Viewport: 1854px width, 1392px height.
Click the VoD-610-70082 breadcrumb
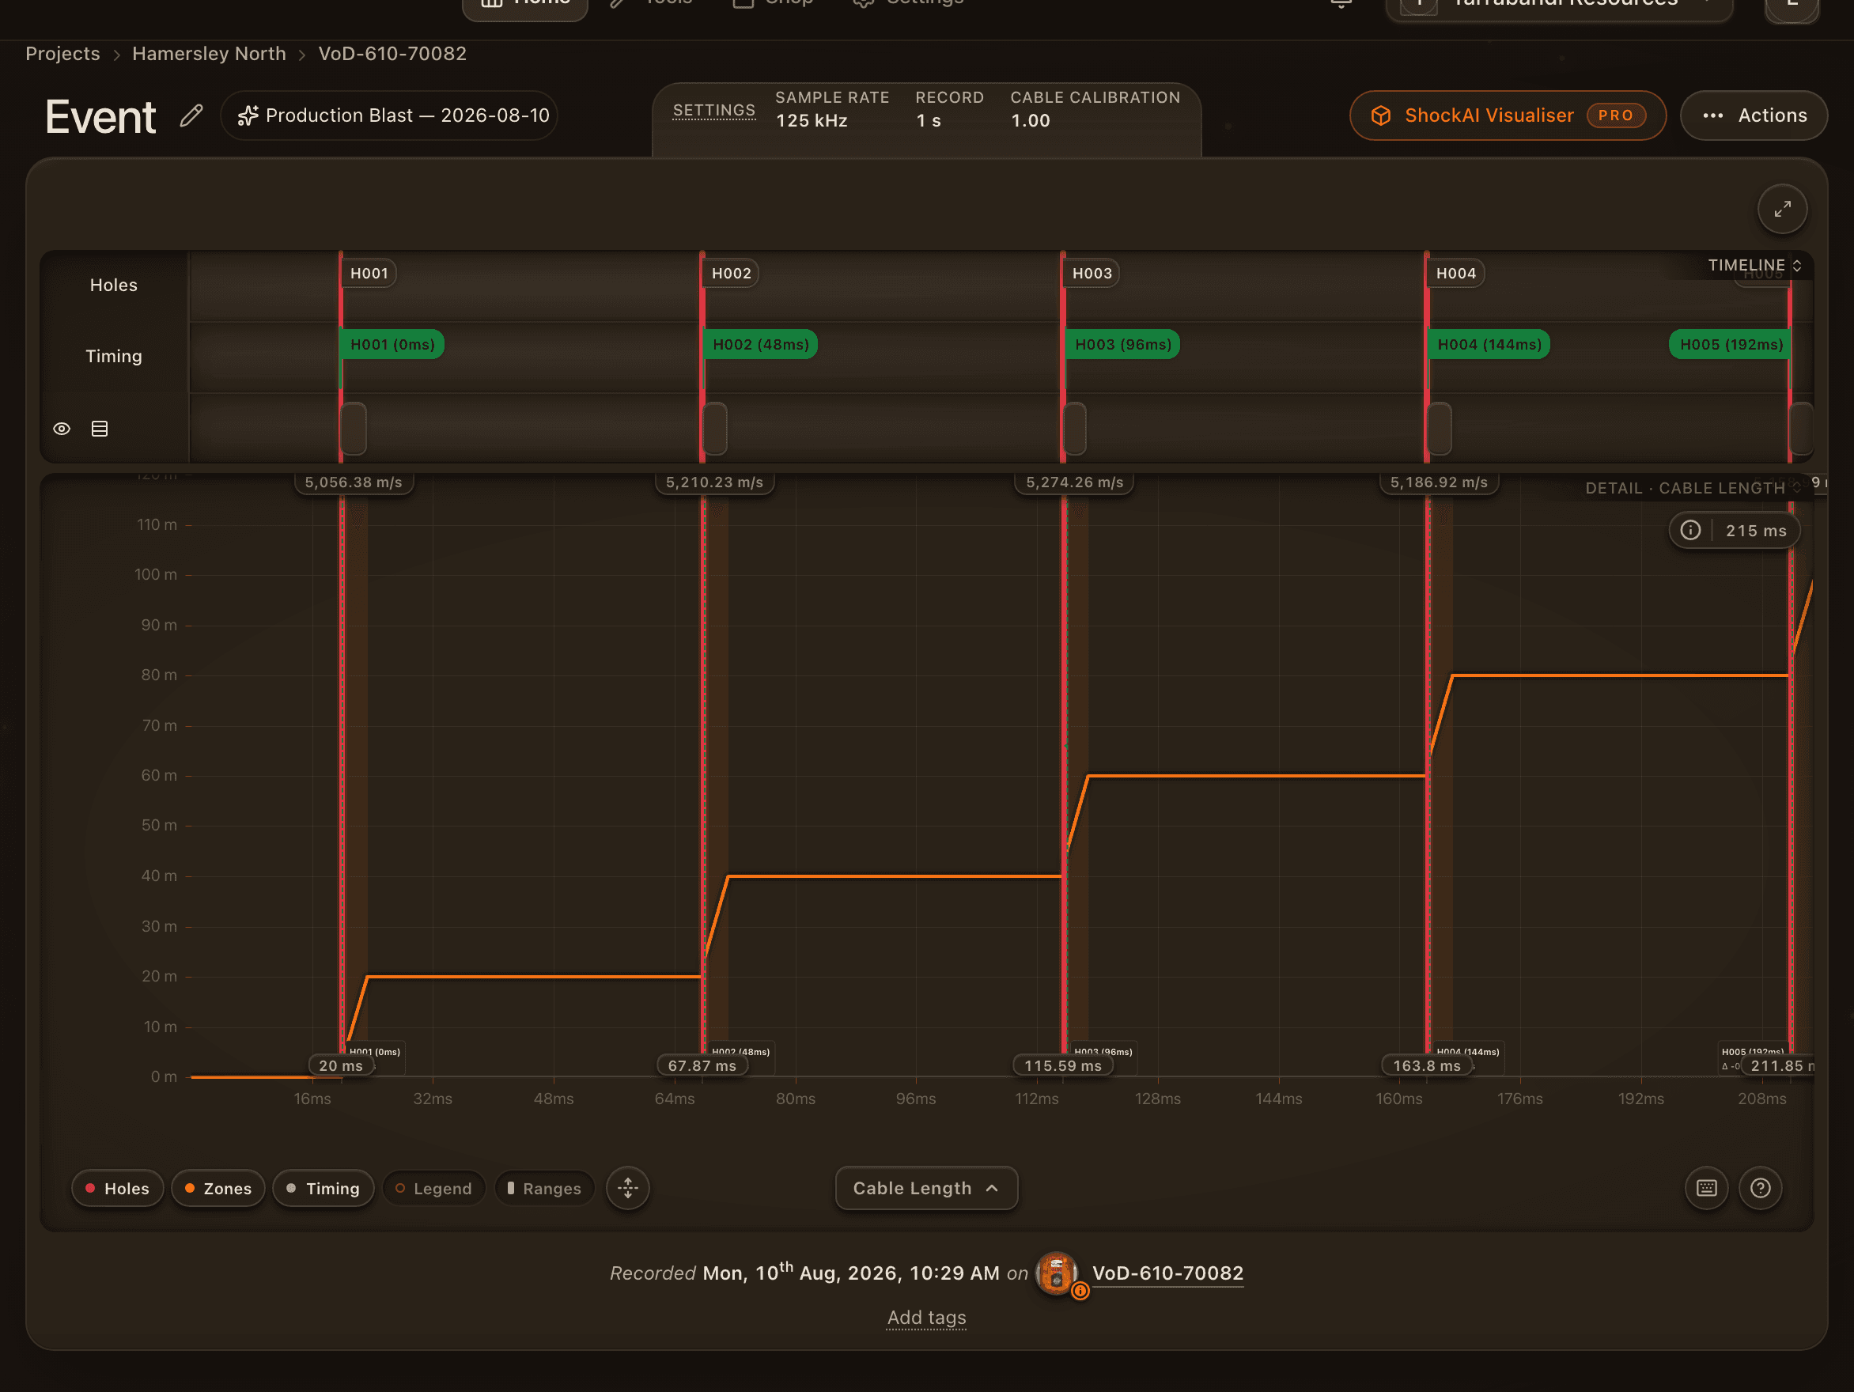pos(392,54)
